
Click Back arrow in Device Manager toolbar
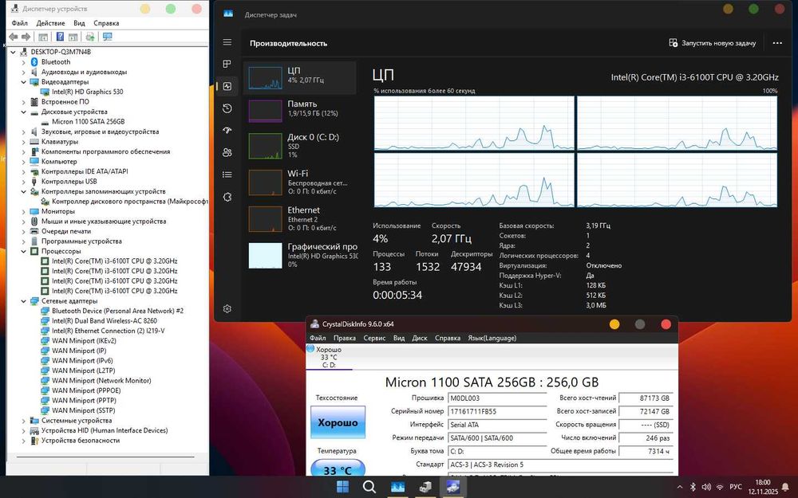click(x=14, y=37)
